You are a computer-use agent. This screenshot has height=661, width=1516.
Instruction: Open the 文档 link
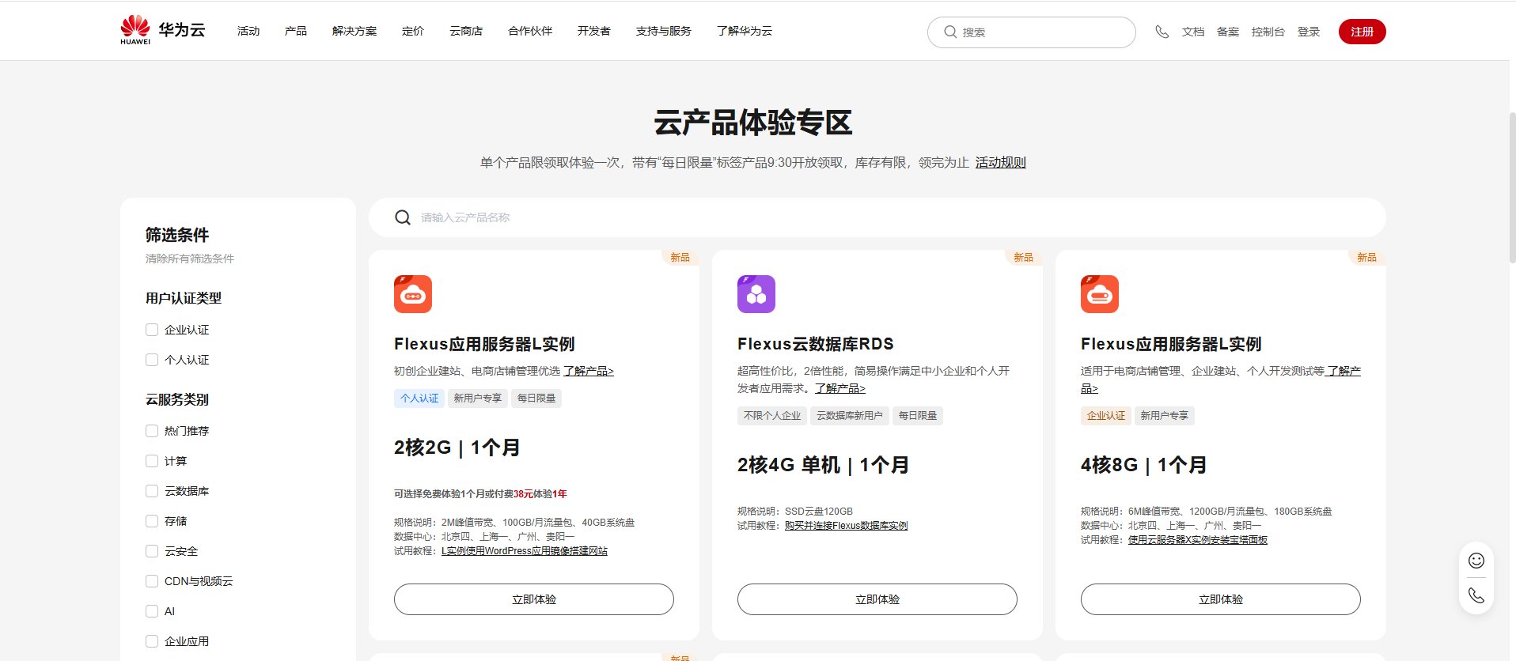(x=1193, y=32)
